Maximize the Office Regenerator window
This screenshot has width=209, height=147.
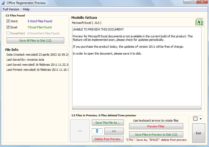click(193, 2)
